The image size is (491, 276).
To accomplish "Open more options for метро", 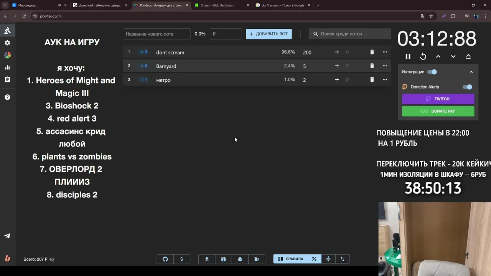I will click(x=385, y=80).
